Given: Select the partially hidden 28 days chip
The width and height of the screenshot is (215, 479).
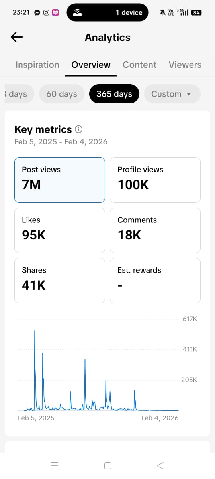Looking at the screenshot, I should [x=18, y=94].
